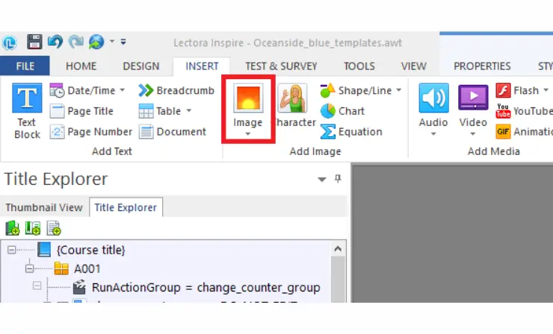Open the dropdown next to globe icon
Screen dimensions: 553x334
pos(112,42)
